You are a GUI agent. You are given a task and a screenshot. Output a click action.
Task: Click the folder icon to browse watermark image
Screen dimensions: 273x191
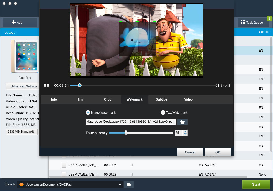pos(182,122)
